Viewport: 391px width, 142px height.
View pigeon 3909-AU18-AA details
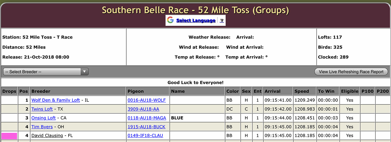[x=143, y=109]
